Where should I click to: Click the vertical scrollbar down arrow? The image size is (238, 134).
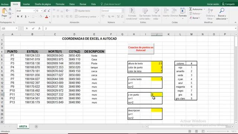pos(236,122)
